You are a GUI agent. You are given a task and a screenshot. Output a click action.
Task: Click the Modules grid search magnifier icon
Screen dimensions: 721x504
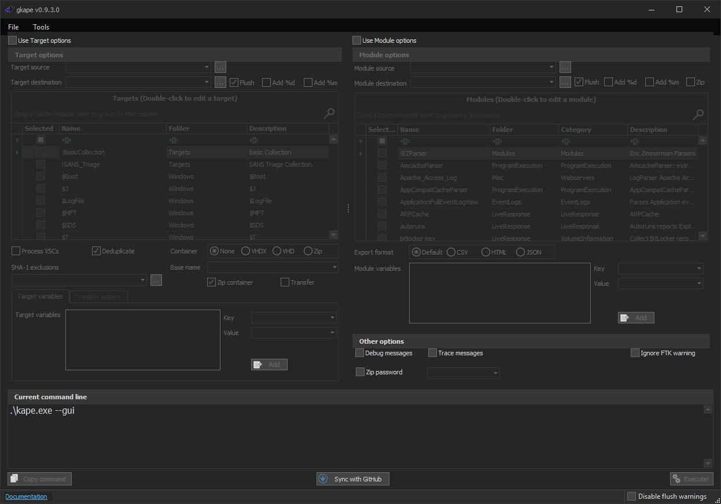click(699, 115)
